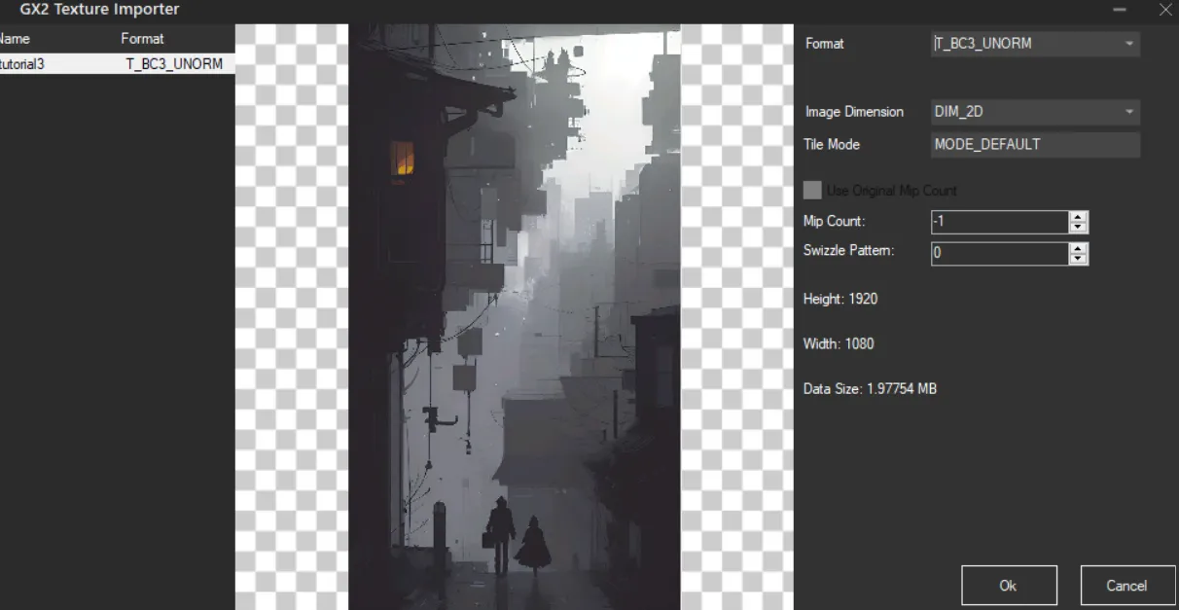This screenshot has height=610, width=1179.
Task: Increase Mip Count with the up arrow
Action: pos(1078,217)
